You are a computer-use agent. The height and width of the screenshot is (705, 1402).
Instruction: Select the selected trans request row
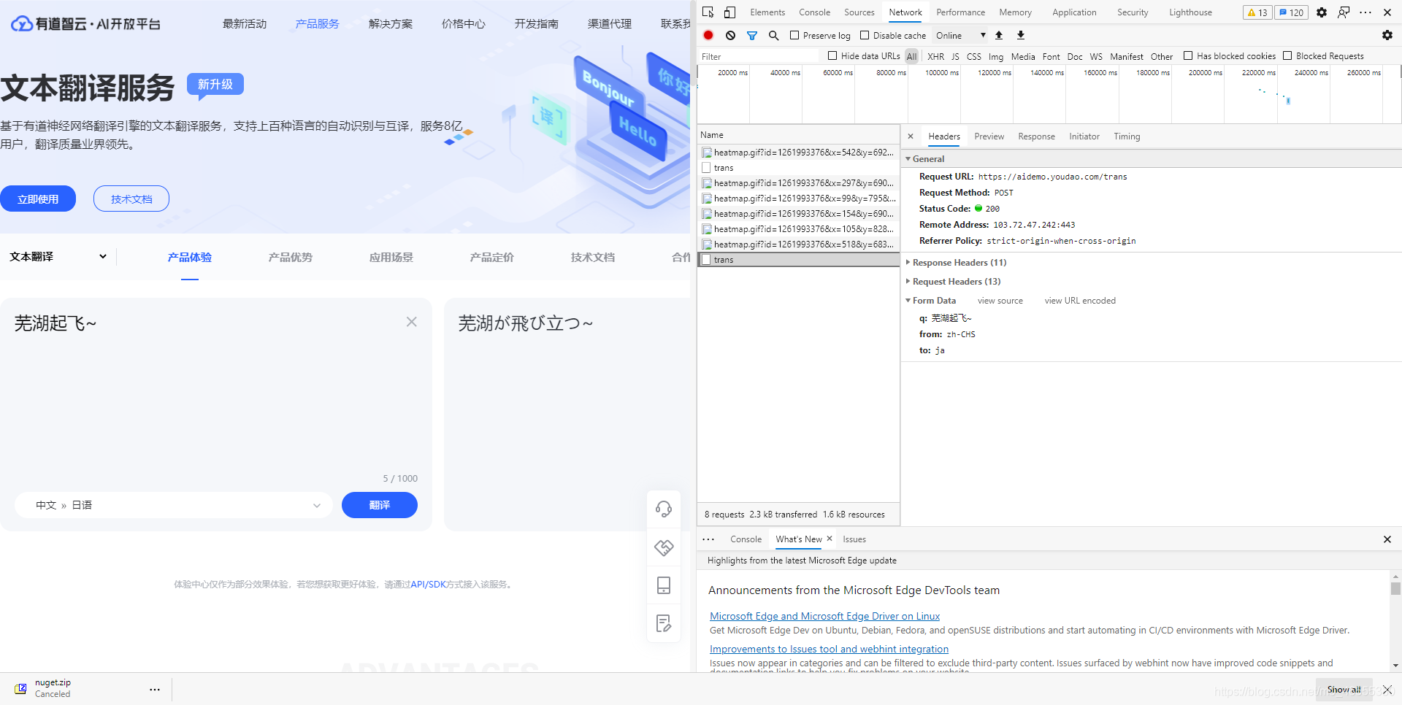(x=799, y=260)
